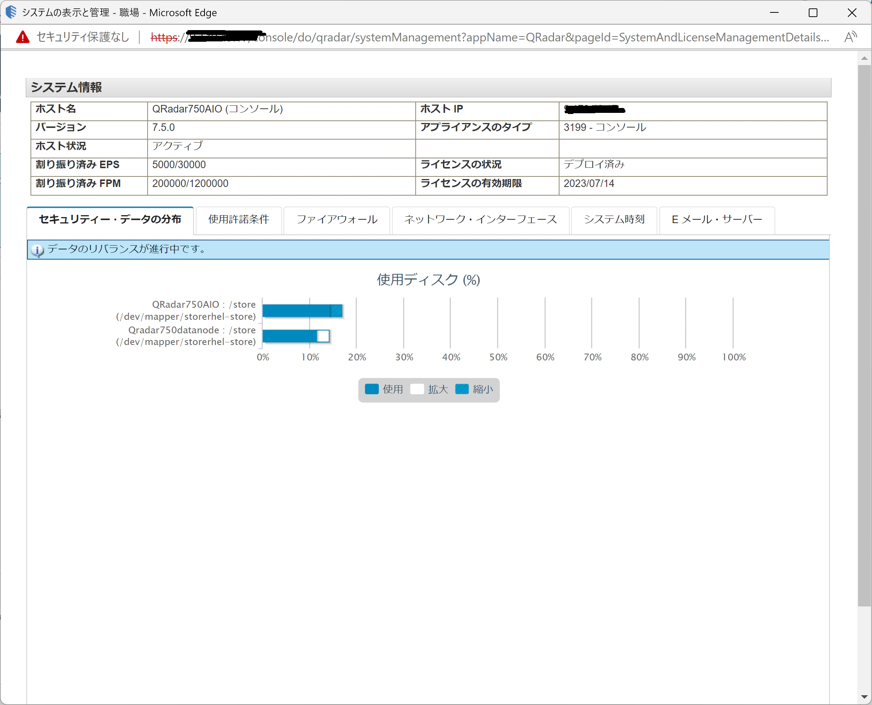Select the license status デプロイ済み
This screenshot has height=705, width=872.
[x=594, y=164]
